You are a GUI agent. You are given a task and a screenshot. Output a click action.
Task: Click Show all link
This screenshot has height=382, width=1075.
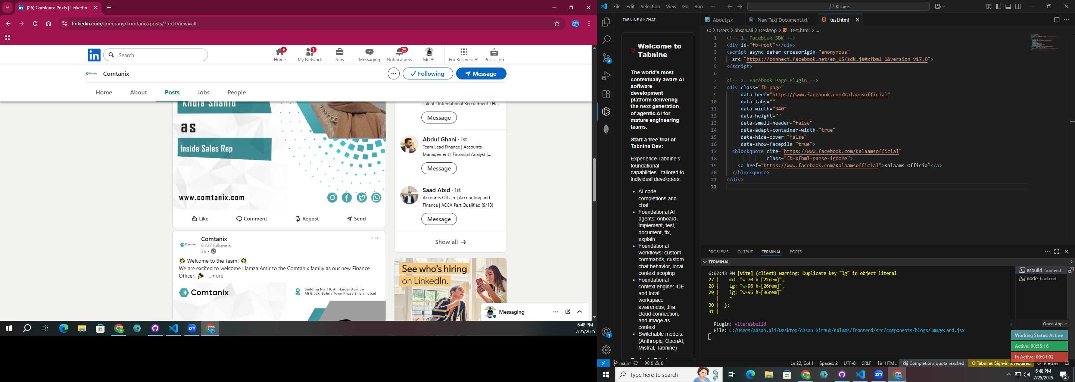pyautogui.click(x=450, y=242)
